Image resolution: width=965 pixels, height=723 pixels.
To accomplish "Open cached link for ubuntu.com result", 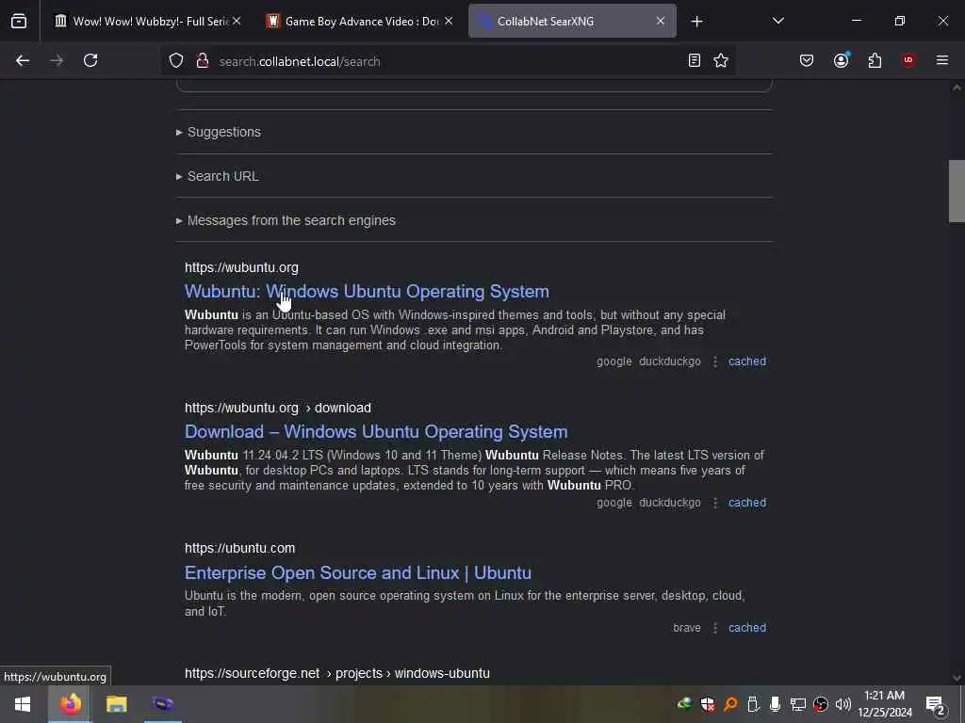I will click(x=747, y=628).
